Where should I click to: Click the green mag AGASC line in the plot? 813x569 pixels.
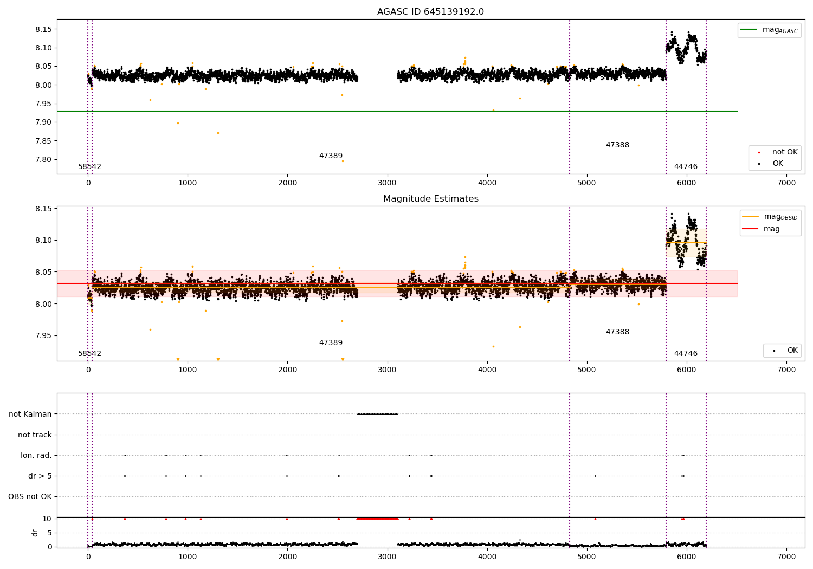click(x=397, y=111)
